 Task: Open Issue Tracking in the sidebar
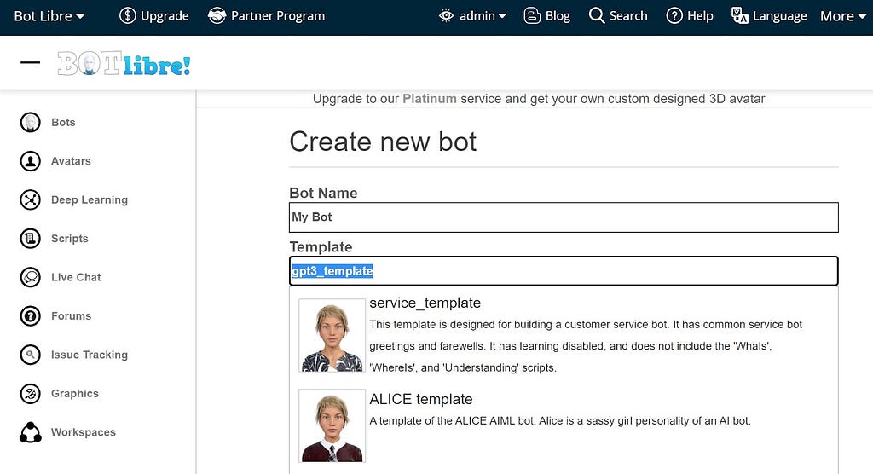point(89,355)
